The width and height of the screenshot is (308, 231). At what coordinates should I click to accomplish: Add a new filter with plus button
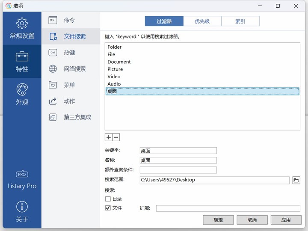pyautogui.click(x=109, y=137)
